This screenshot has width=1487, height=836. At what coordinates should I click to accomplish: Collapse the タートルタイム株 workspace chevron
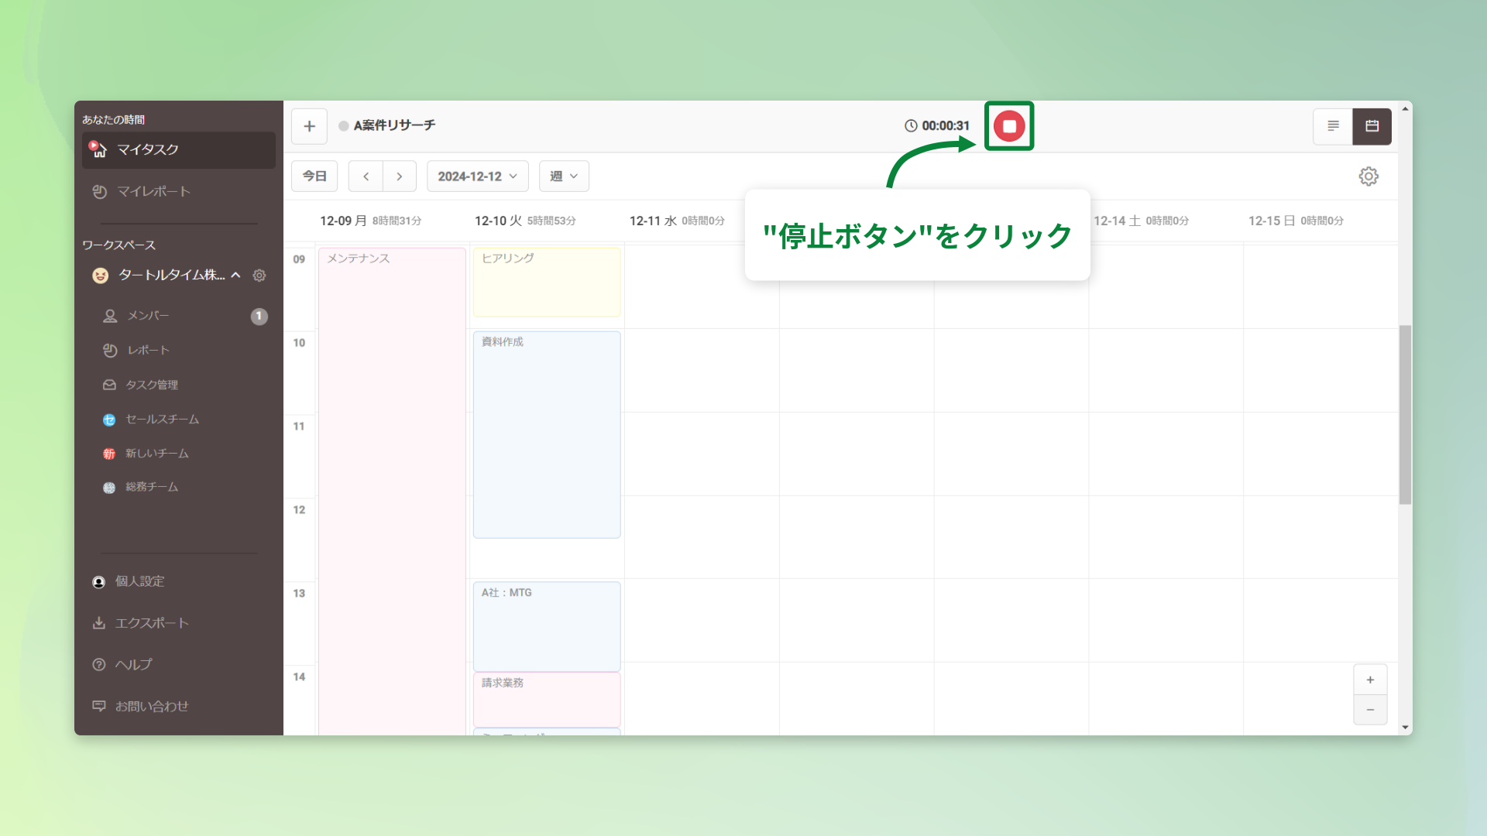click(237, 275)
